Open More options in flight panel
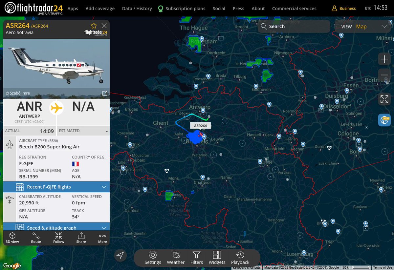394x270 pixels. coord(102,238)
